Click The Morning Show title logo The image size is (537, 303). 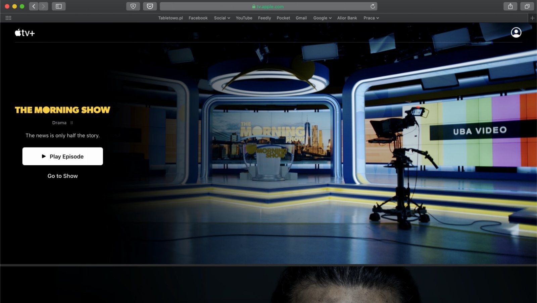[x=62, y=110]
